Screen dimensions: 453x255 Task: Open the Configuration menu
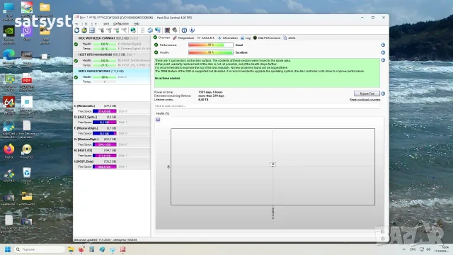(121, 23)
